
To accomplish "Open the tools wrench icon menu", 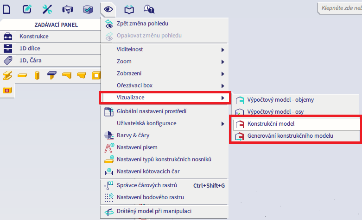I will 47,9.
